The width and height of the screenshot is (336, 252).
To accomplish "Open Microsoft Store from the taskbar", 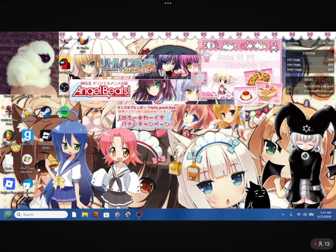I will (x=106, y=214).
